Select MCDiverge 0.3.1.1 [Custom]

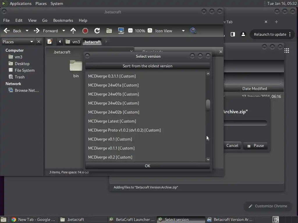[x=146, y=76]
